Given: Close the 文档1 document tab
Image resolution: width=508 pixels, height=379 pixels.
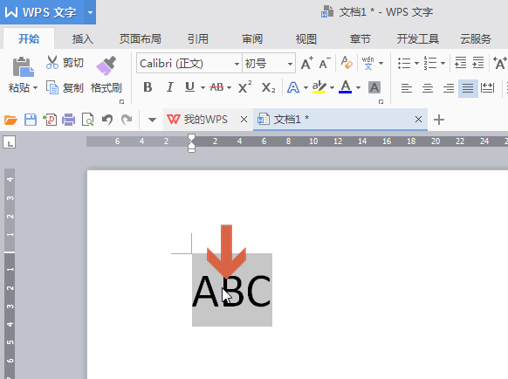Looking at the screenshot, I should [x=418, y=120].
